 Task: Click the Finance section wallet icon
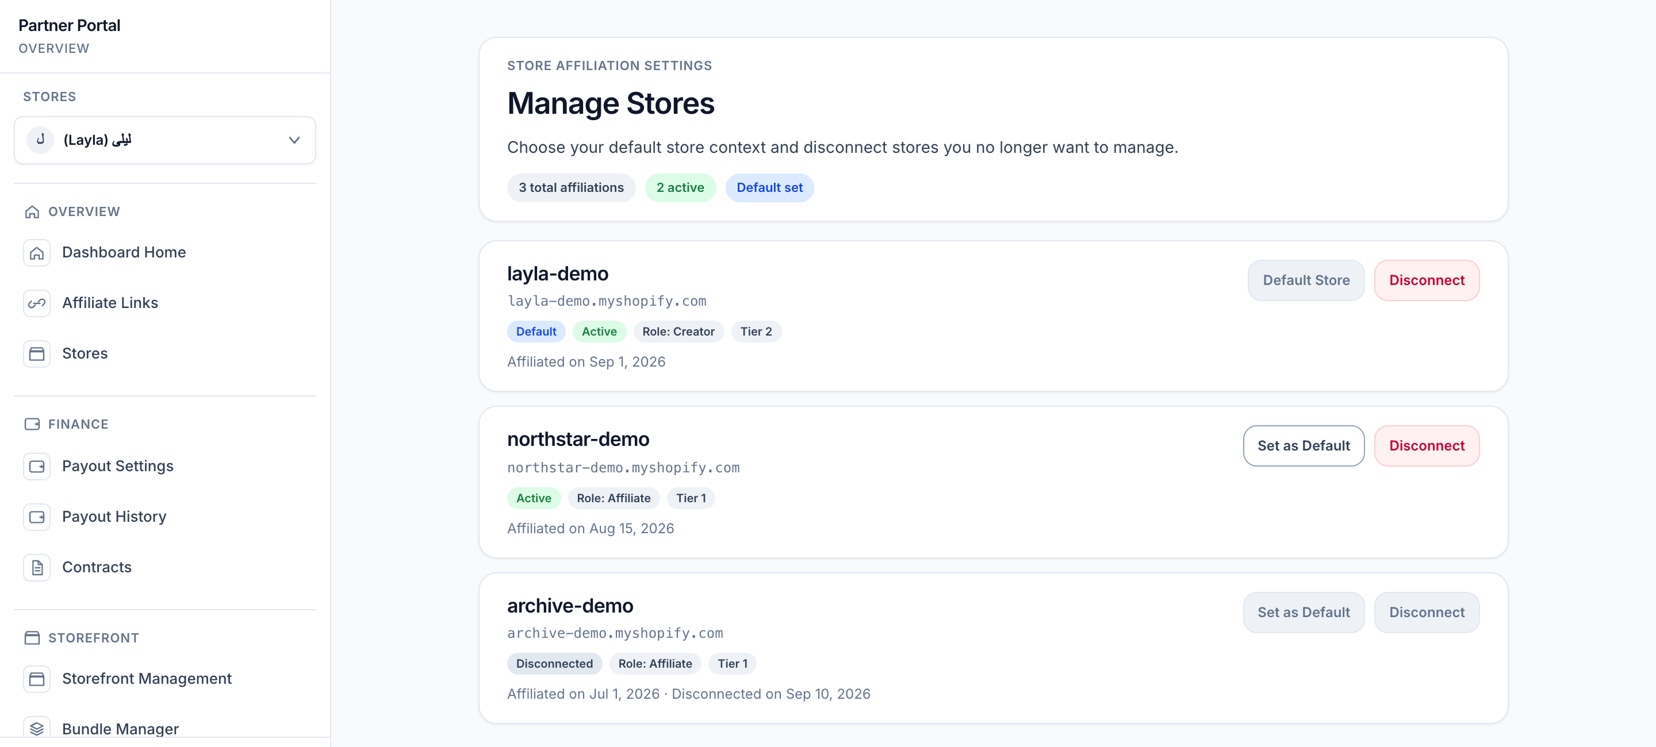(x=32, y=425)
